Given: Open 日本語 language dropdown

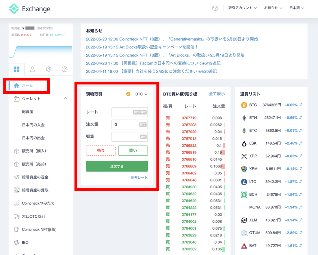Looking at the screenshot, I should 297,8.
